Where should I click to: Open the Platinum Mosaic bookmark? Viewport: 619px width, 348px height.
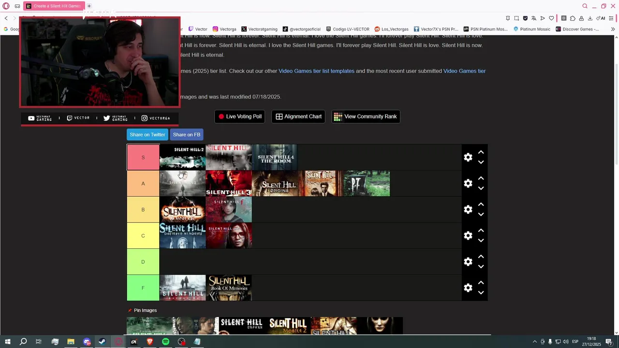pos(531,29)
